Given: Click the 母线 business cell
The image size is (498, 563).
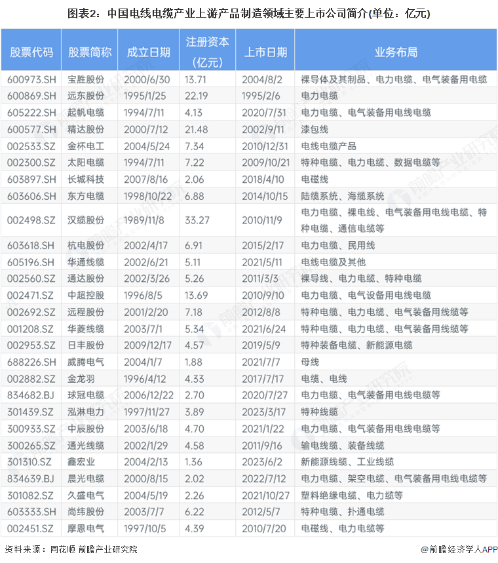Looking at the screenshot, I should click(x=310, y=362).
